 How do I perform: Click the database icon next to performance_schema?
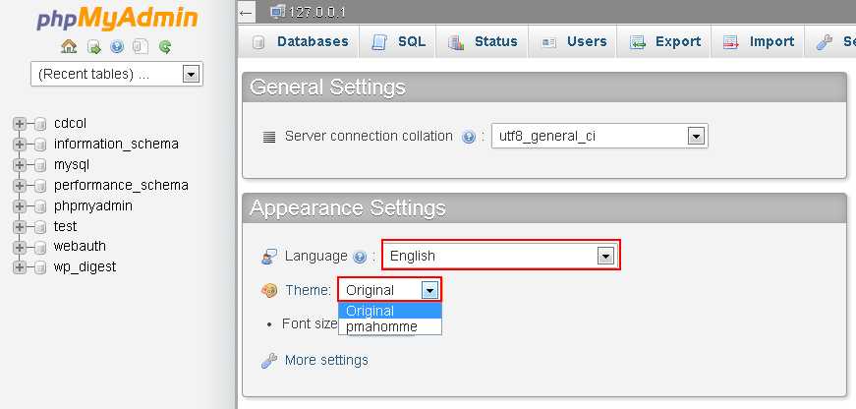[40, 186]
